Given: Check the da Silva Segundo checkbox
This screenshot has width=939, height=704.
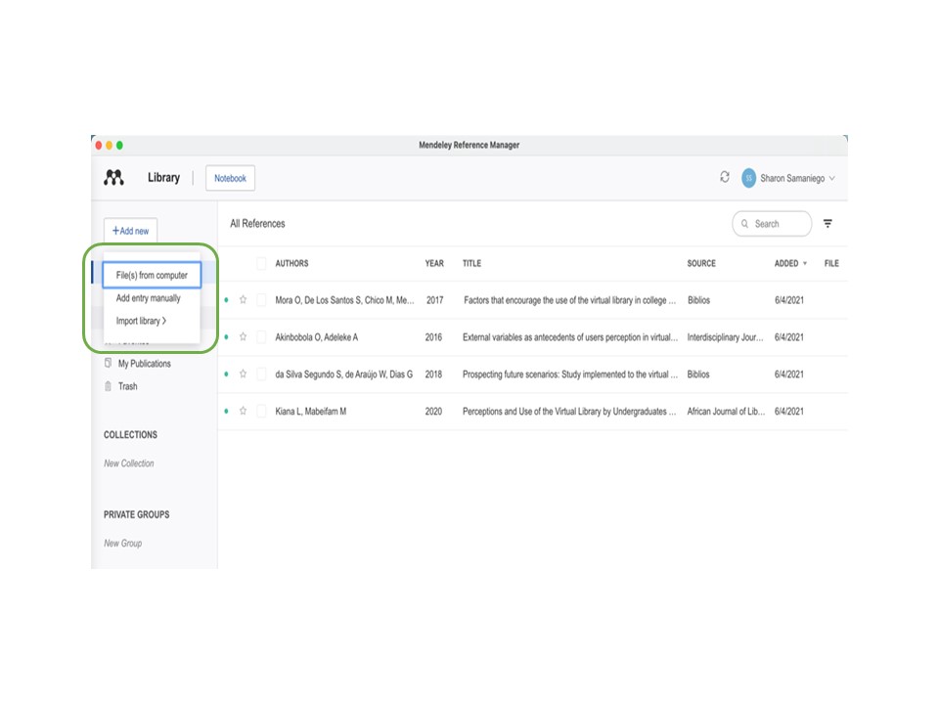Looking at the screenshot, I should [x=261, y=374].
